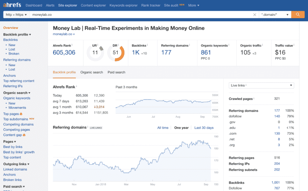Viewport: 308px width, 191px height.
Task: Open Top content in the sidebar
Action: [12, 157]
